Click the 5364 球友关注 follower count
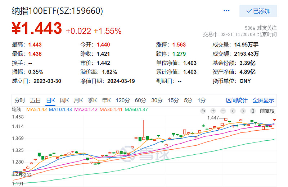The height and width of the screenshot is (187, 288). pos(261,28)
